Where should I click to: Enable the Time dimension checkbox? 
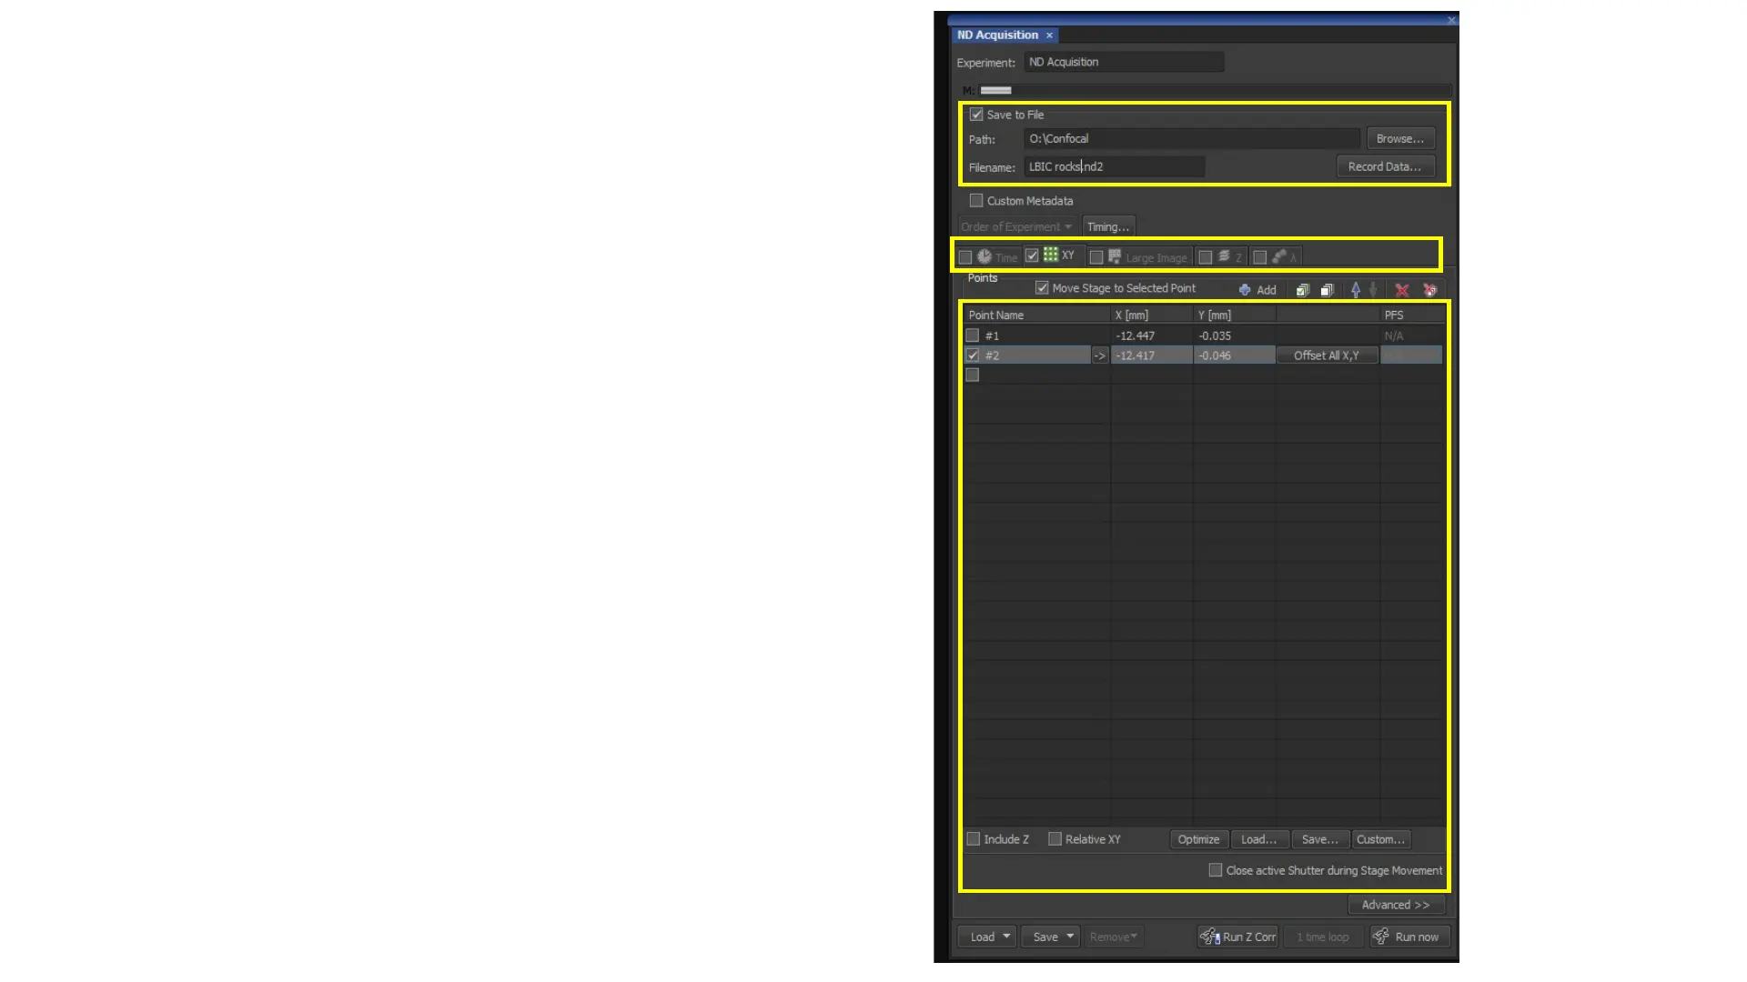click(965, 257)
